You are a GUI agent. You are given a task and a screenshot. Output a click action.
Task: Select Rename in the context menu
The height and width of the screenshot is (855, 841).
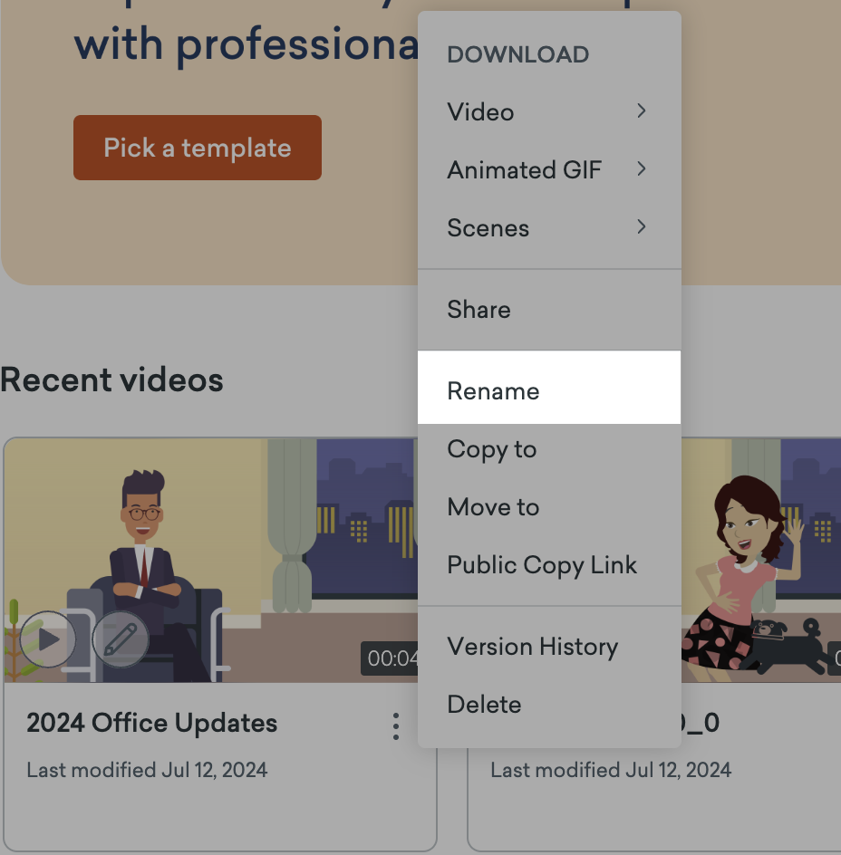[549, 388]
